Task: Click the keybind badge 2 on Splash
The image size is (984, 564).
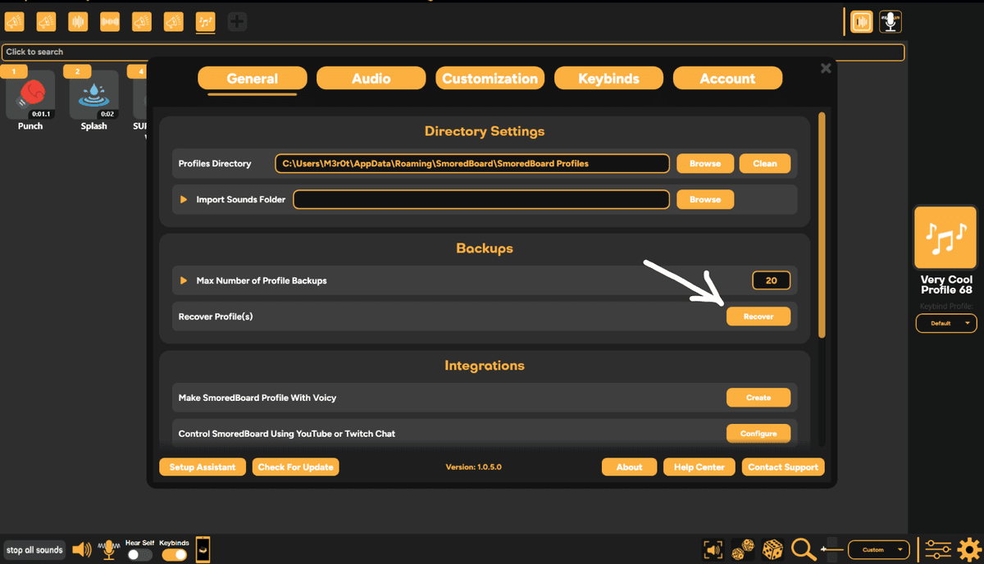Action: [x=77, y=72]
